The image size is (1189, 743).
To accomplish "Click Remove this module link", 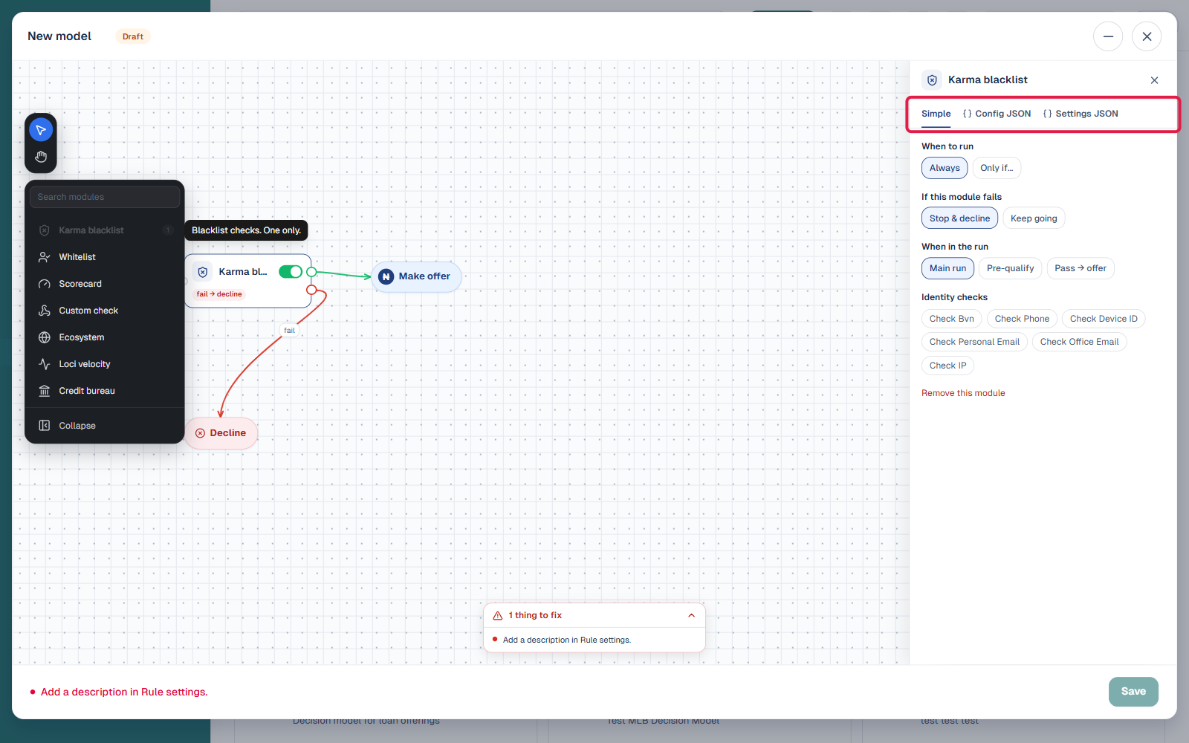I will (x=963, y=393).
